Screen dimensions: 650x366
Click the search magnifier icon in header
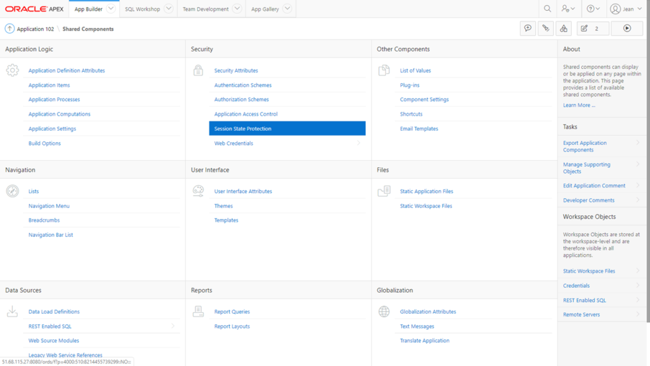tap(547, 9)
